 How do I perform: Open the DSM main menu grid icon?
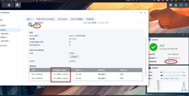(x=9, y=5)
